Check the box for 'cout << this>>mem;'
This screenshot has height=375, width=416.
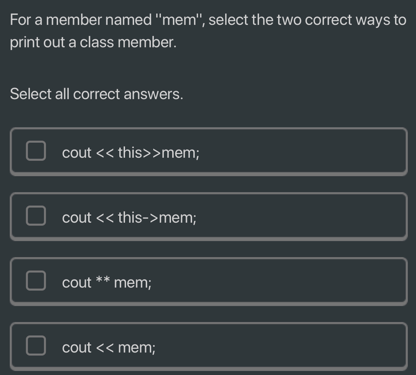click(36, 152)
